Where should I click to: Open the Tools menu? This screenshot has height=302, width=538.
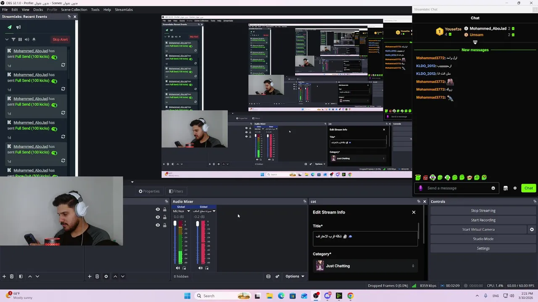tap(95, 10)
